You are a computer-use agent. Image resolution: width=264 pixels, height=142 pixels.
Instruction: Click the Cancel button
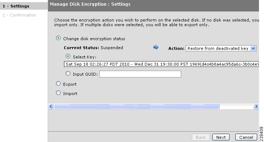246,137
